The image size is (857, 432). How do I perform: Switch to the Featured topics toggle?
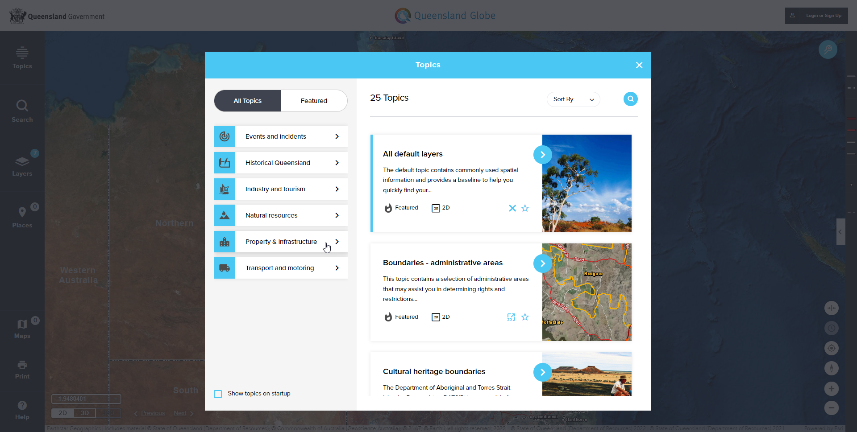tap(314, 101)
